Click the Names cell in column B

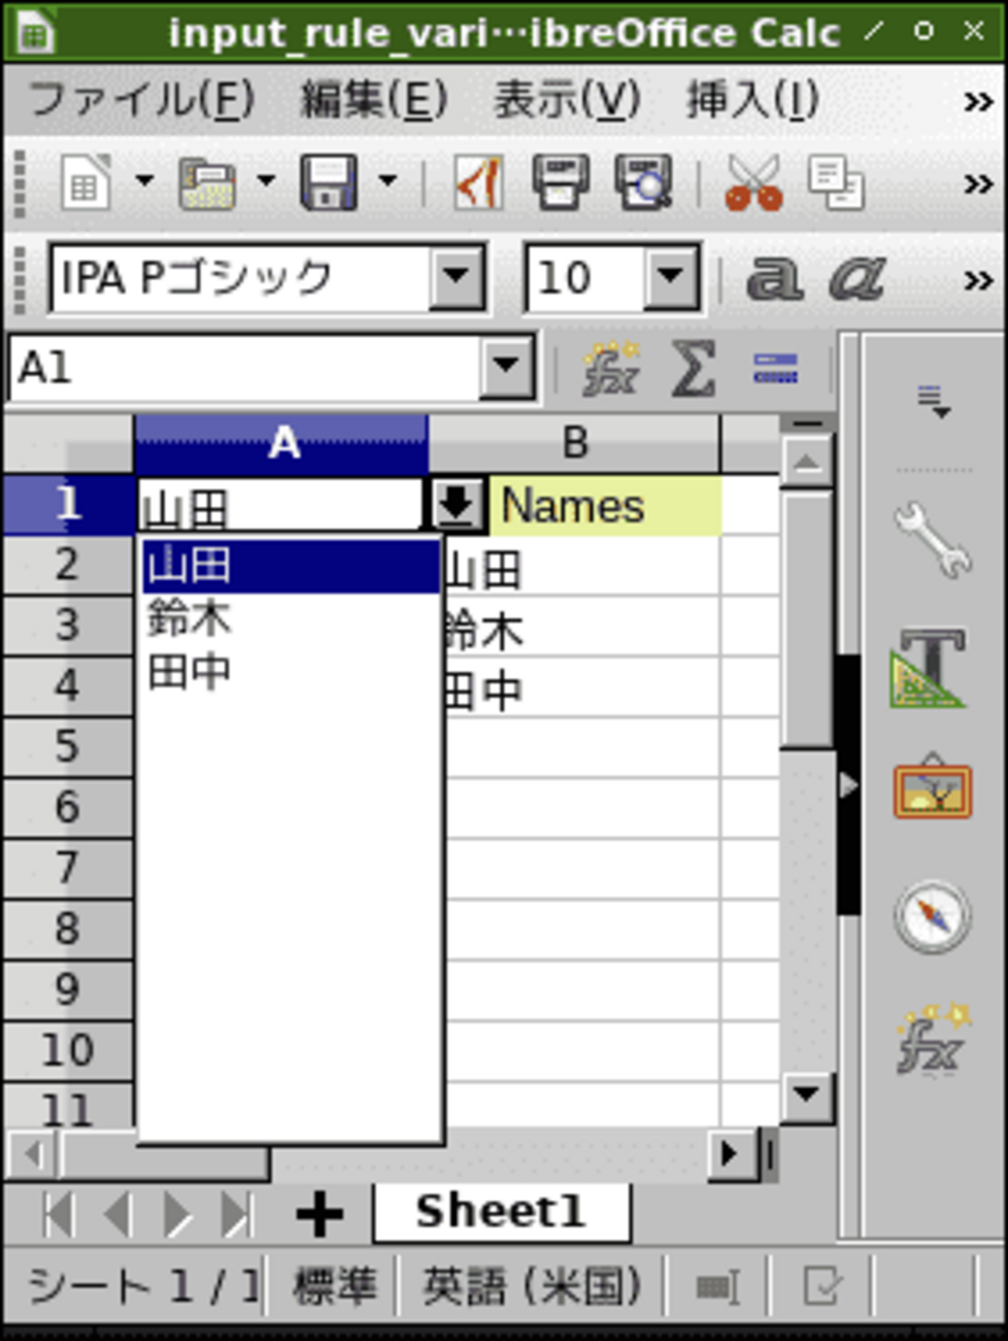(605, 506)
